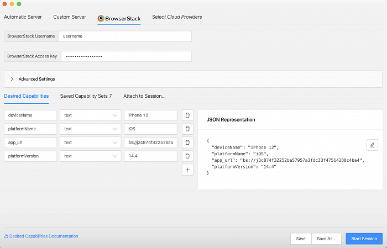Image resolution: width=387 pixels, height=248 pixels.
Task: Click the Save As button
Action: tap(326, 239)
